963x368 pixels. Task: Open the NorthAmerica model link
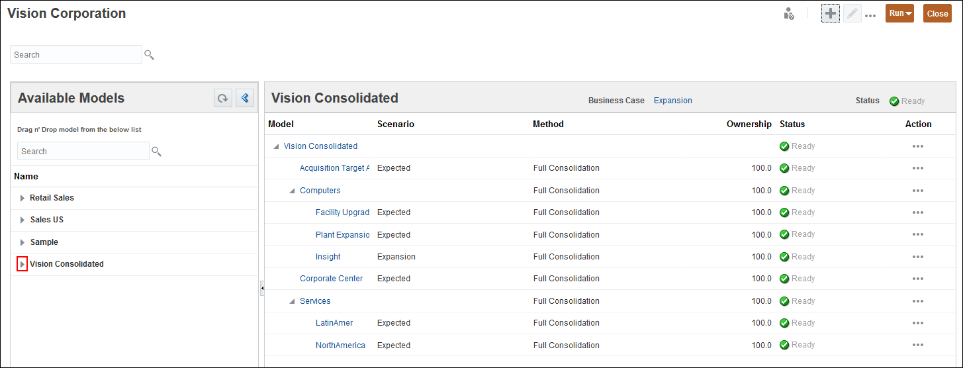click(x=340, y=345)
